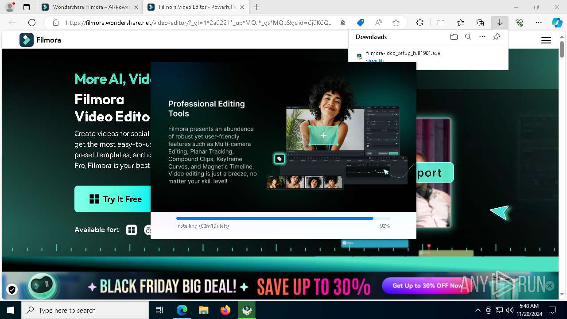
Task: Show hidden system tray icons
Action: tap(478, 310)
